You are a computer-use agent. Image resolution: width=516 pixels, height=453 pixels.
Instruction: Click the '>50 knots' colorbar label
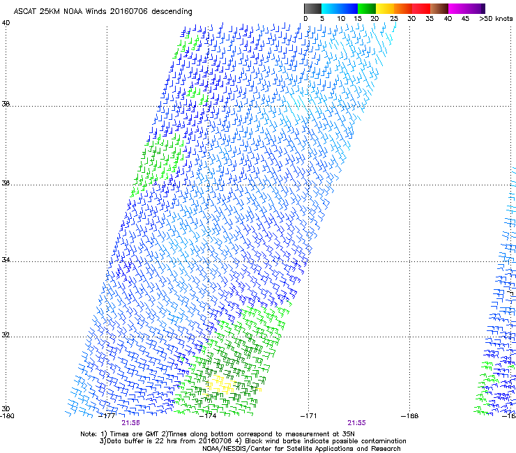(x=496, y=19)
